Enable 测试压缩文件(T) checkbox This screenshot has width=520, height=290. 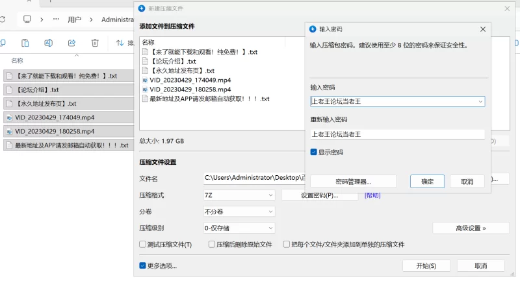(x=143, y=245)
